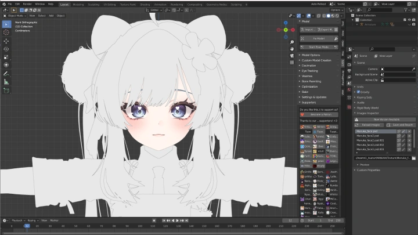This screenshot has width=418, height=235.
Task: Toggle Collection exclude checkbox in outliner
Action: 405,20
